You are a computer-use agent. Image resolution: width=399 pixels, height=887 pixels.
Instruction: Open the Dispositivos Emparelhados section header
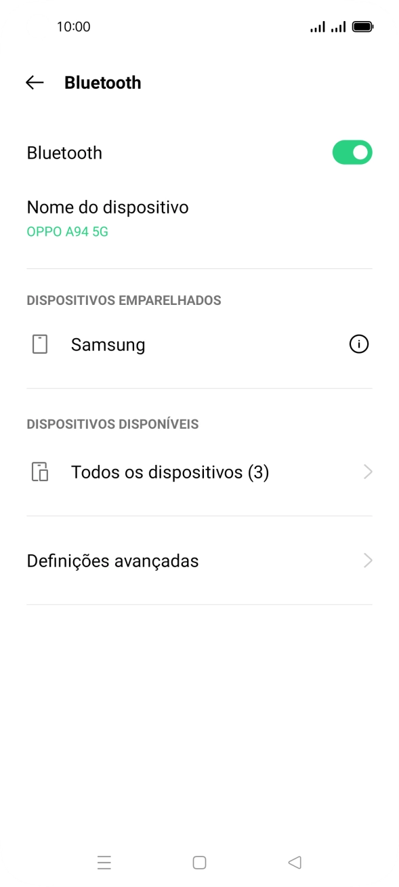pyautogui.click(x=123, y=300)
